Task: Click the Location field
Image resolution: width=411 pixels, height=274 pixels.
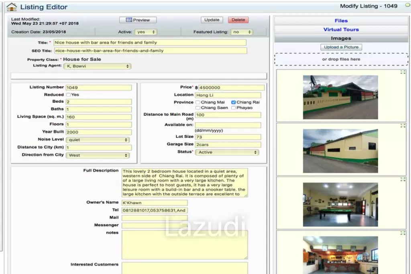Action: click(228, 95)
